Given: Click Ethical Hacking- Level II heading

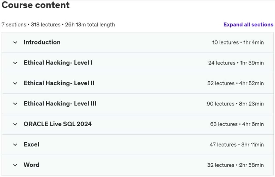Looking at the screenshot, I should 59,83.
